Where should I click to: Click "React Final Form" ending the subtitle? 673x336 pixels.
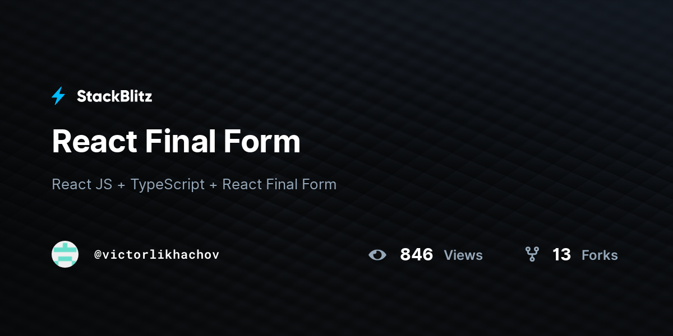click(x=279, y=184)
